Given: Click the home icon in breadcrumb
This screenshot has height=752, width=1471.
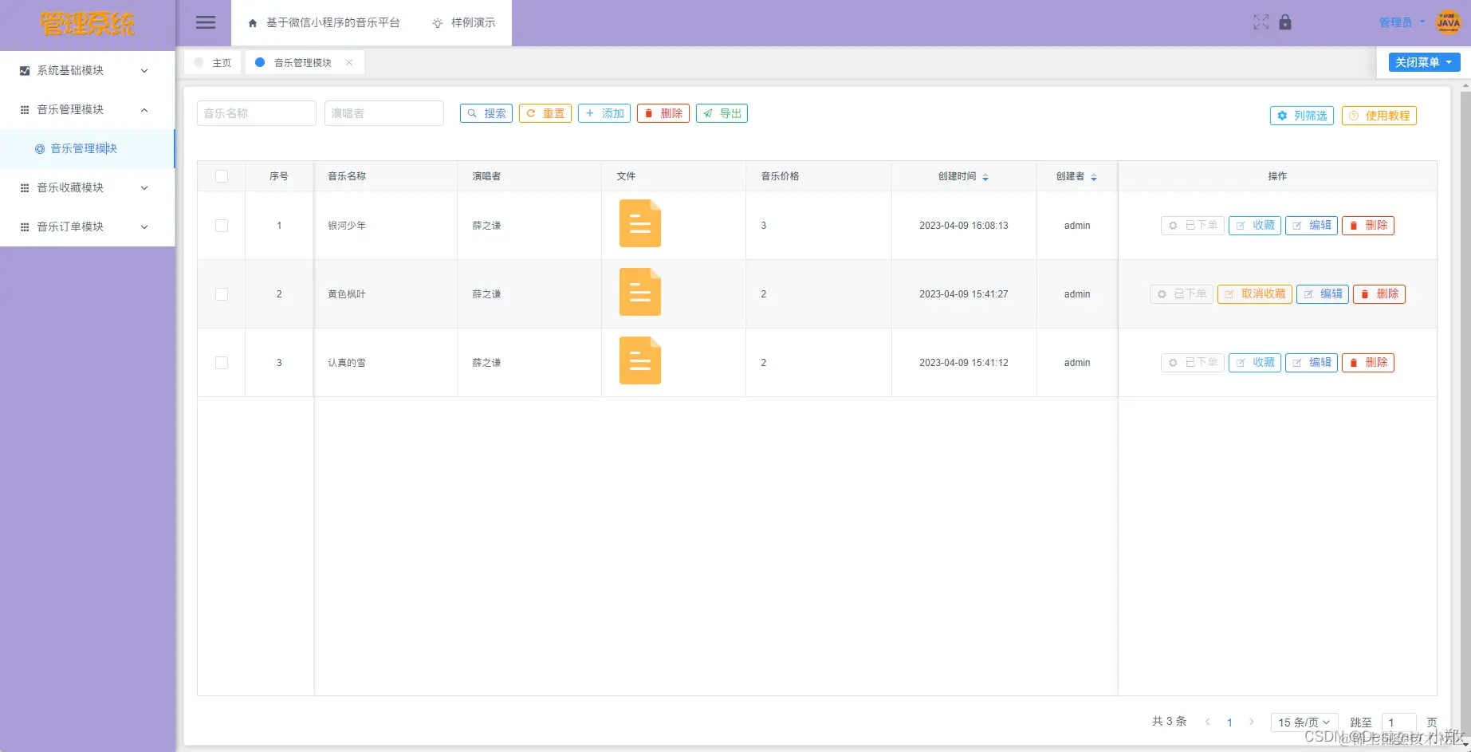Looking at the screenshot, I should [253, 23].
